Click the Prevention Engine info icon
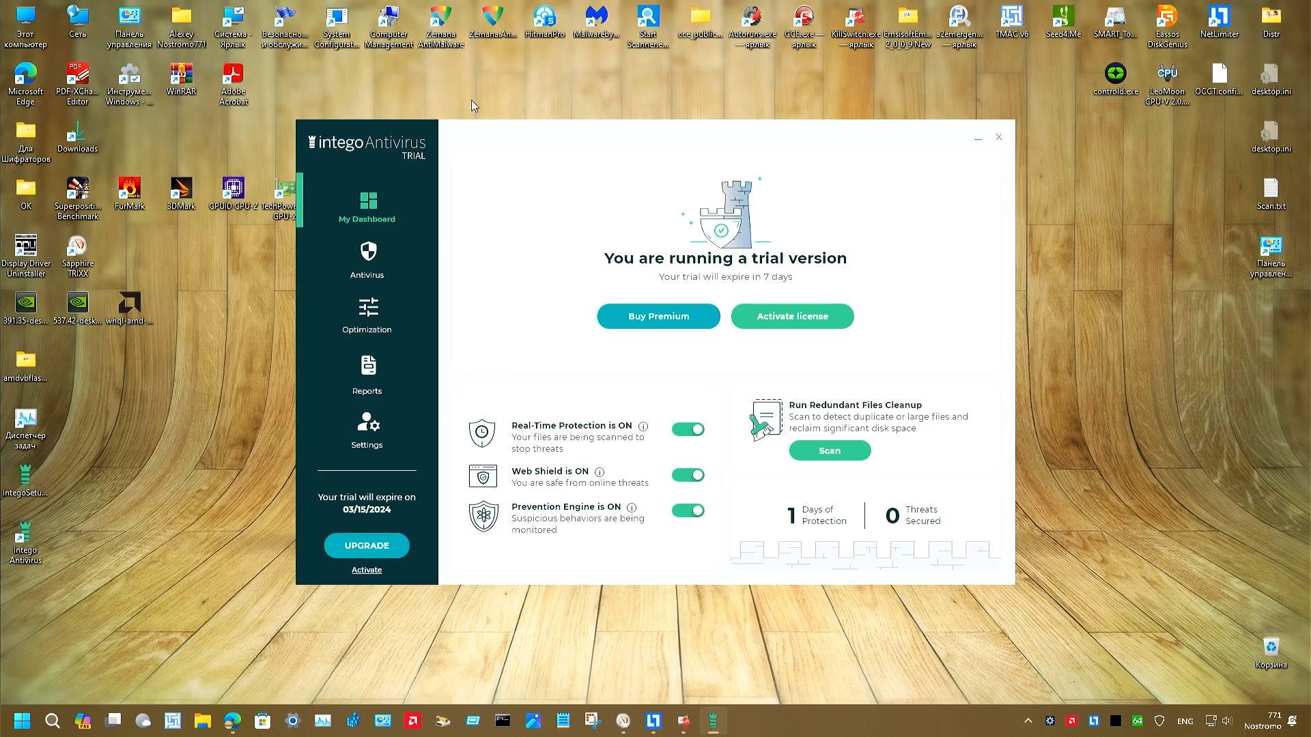Screen dimensions: 1311x737 632,507
